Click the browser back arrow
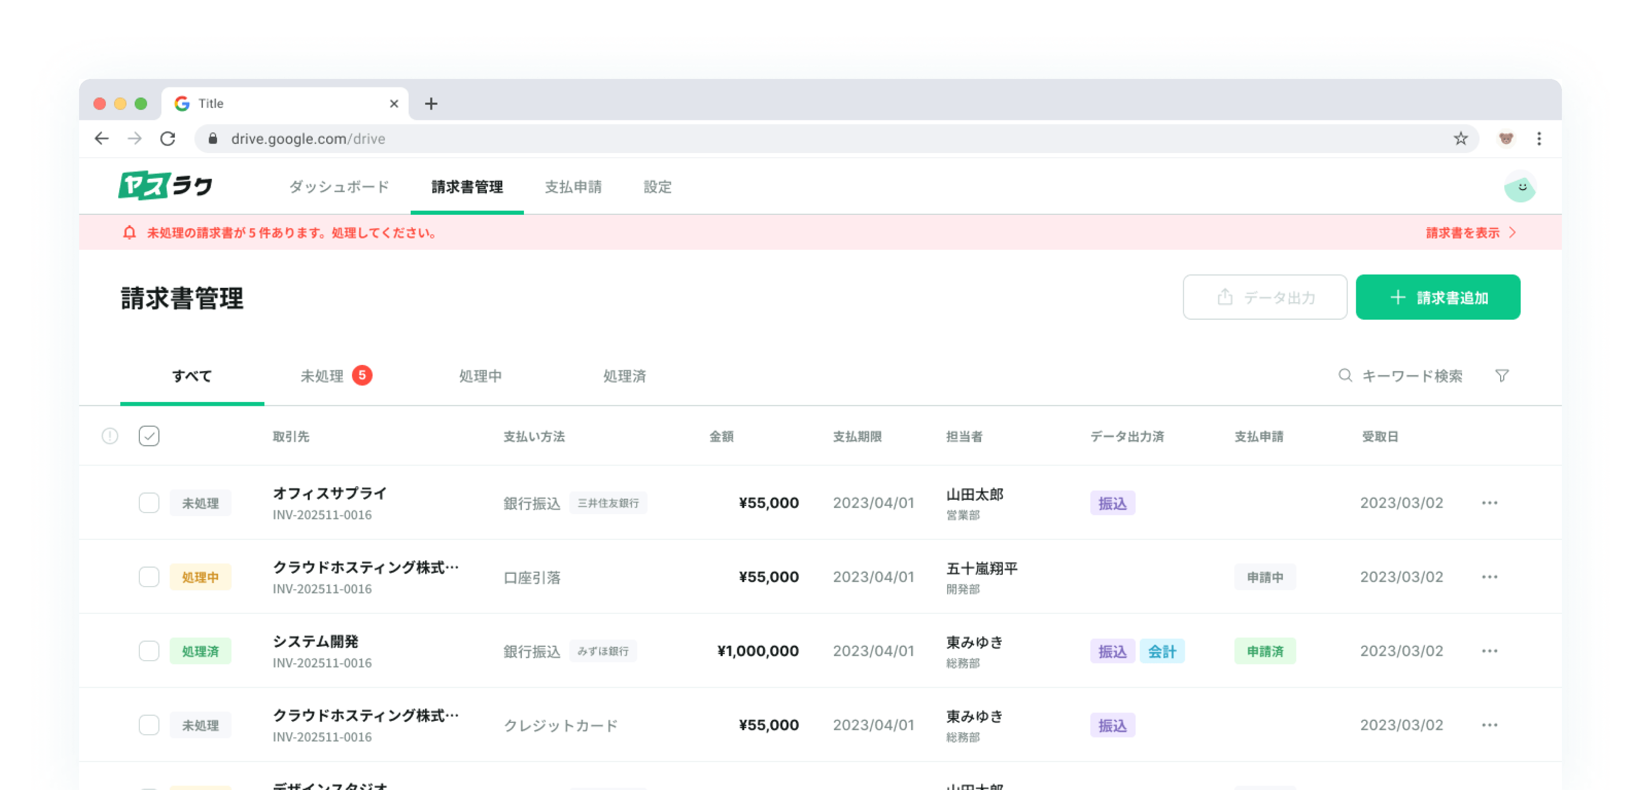This screenshot has height=790, width=1641. [x=101, y=139]
